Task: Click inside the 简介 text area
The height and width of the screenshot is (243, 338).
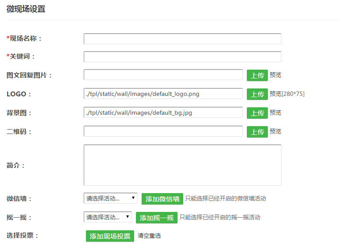Action: pos(182,165)
